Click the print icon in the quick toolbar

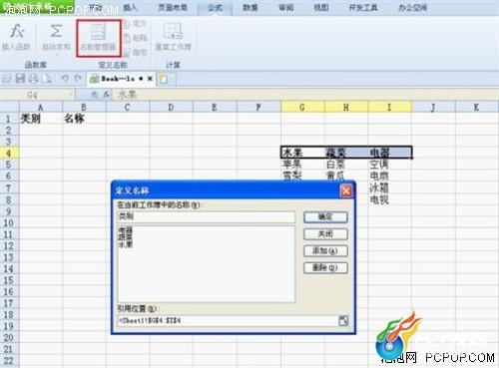[34, 79]
